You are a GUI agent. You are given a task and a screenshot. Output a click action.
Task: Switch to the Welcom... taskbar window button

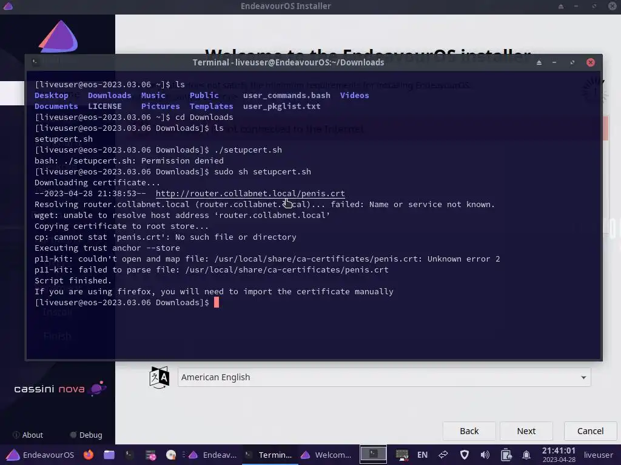tap(326, 455)
